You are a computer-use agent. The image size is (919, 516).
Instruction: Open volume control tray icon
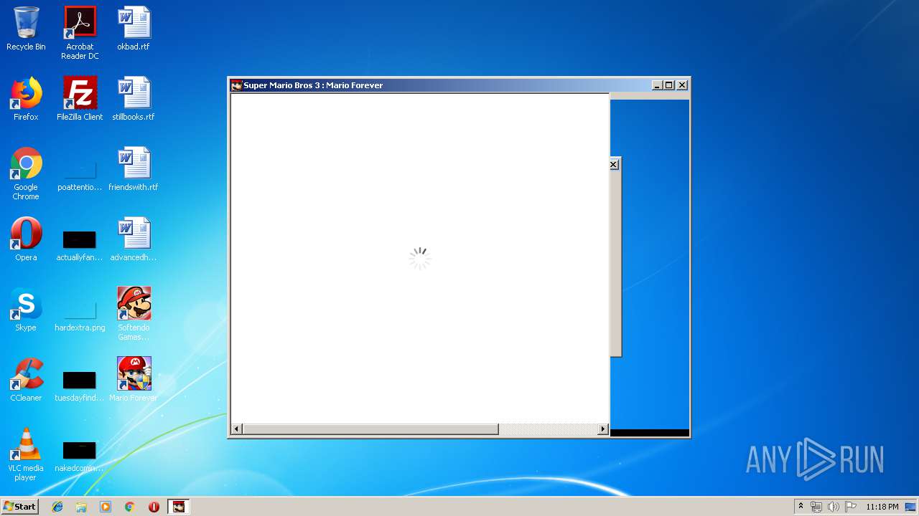(x=833, y=507)
